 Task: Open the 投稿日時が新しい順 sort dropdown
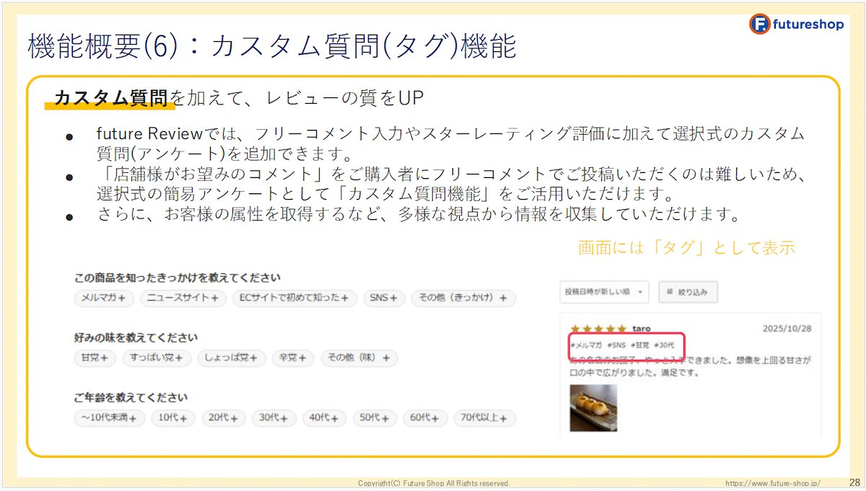tap(603, 292)
